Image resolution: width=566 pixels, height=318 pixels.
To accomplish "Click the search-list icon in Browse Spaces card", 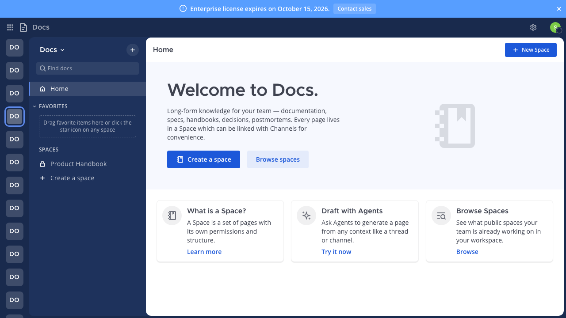I will pos(441,216).
